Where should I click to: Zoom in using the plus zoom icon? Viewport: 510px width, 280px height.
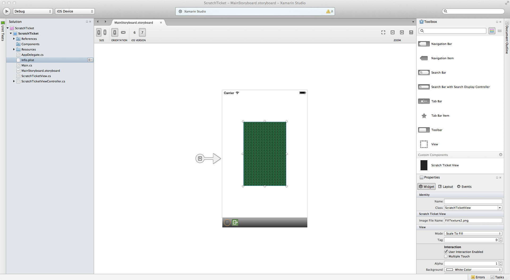402,32
